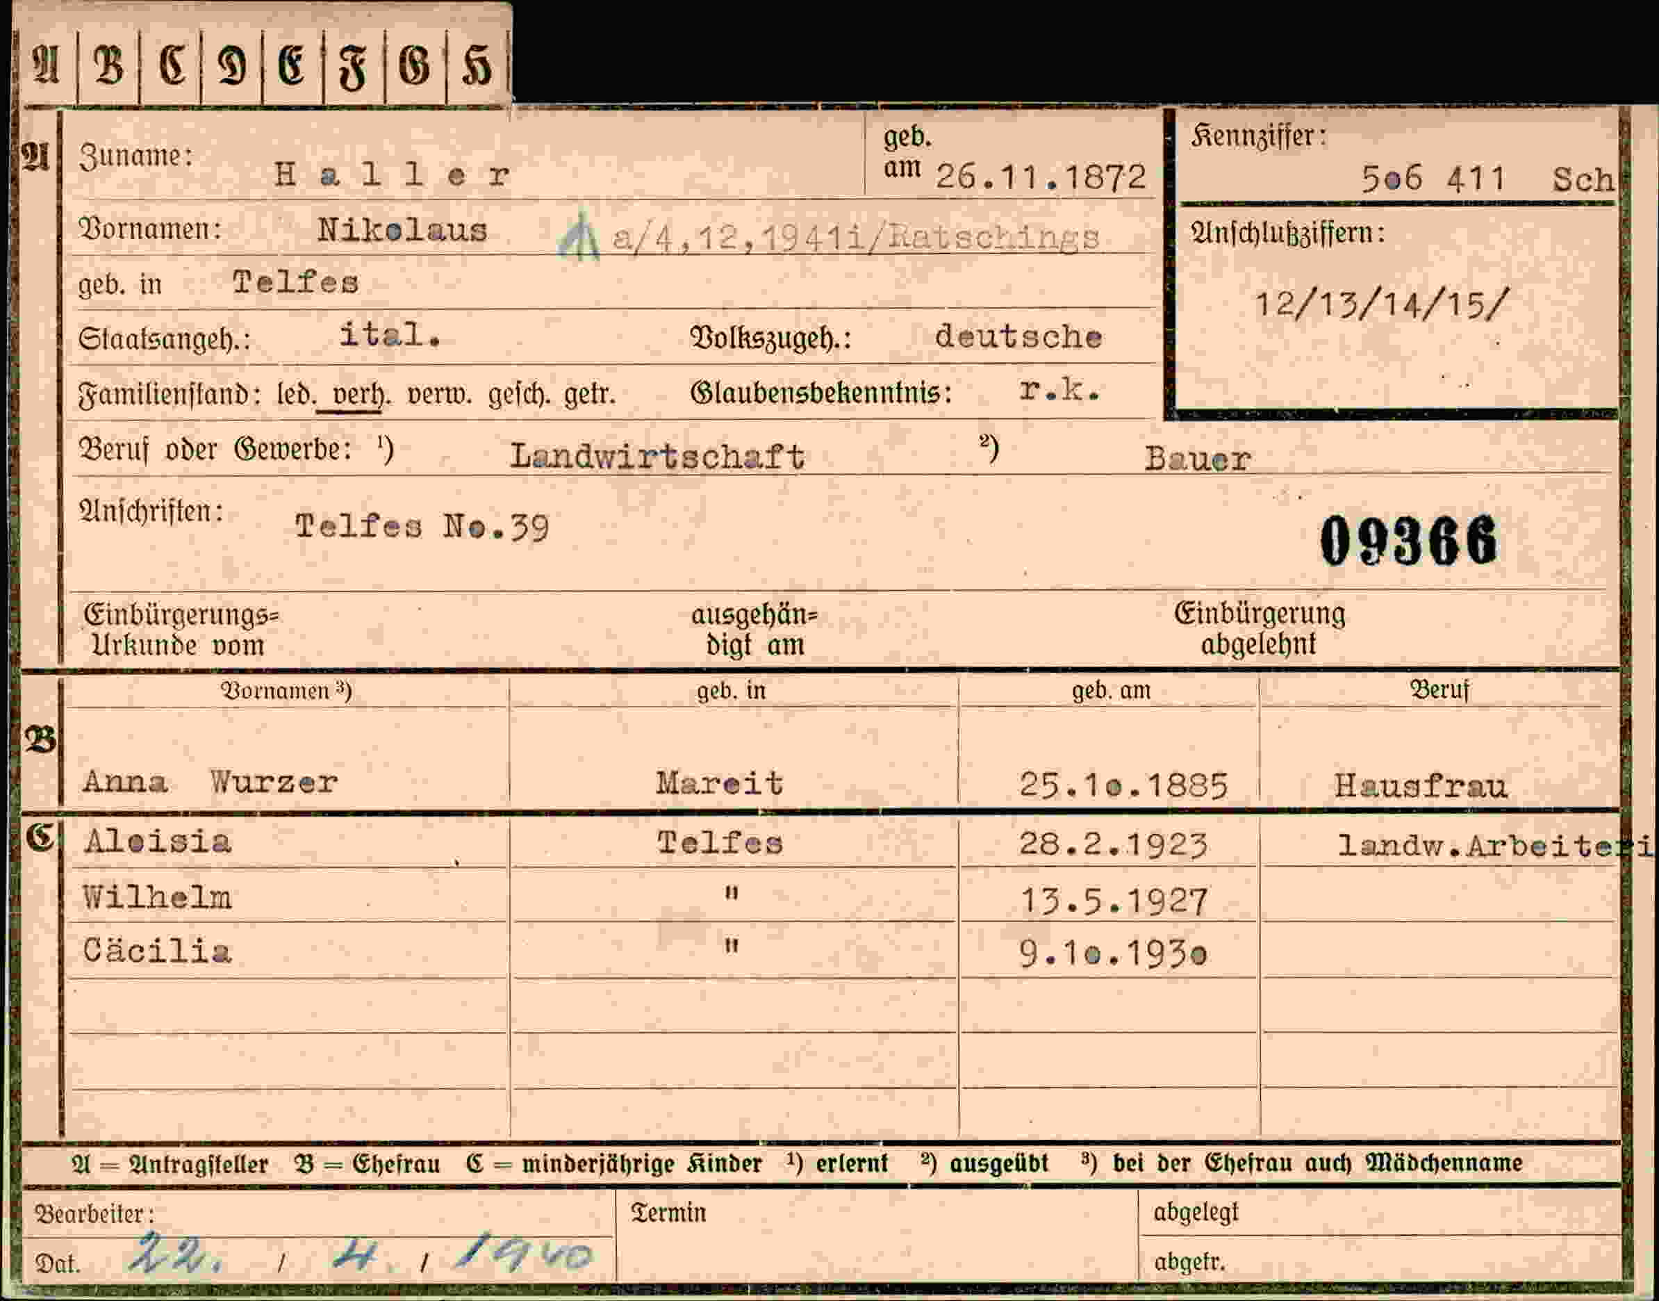Image resolution: width=1659 pixels, height=1301 pixels.
Task: Select index tab letter C
Action: [x=172, y=65]
